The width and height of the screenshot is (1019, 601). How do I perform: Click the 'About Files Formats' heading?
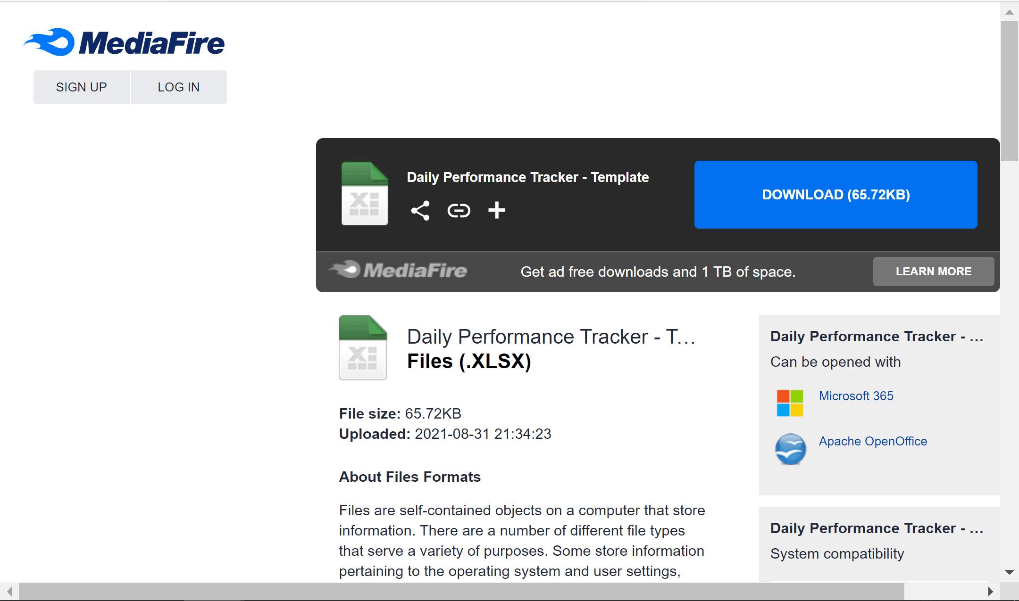click(410, 477)
